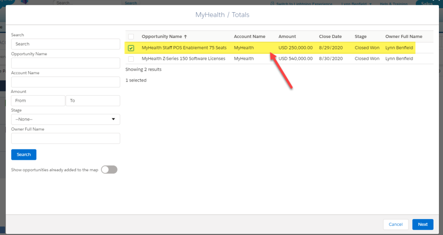Viewport: 443px width, 235px height.
Task: Click the Next button
Action: 423,225
